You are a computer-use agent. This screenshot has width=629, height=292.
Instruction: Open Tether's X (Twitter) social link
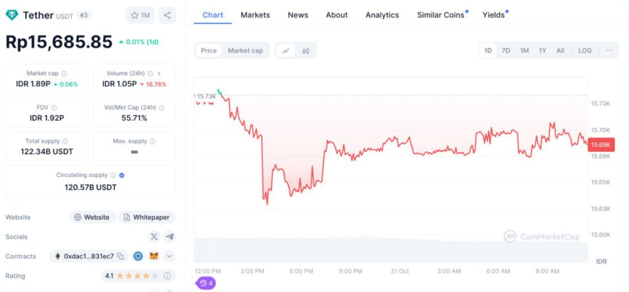coord(154,237)
